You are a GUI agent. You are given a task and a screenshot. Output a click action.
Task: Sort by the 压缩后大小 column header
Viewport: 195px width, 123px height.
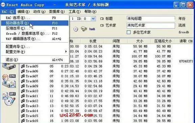click(x=163, y=41)
